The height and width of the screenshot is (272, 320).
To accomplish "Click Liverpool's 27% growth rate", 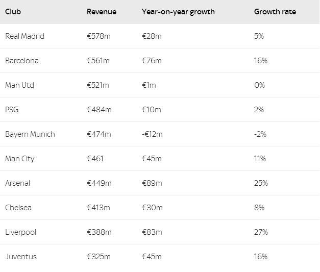I will (261, 232).
